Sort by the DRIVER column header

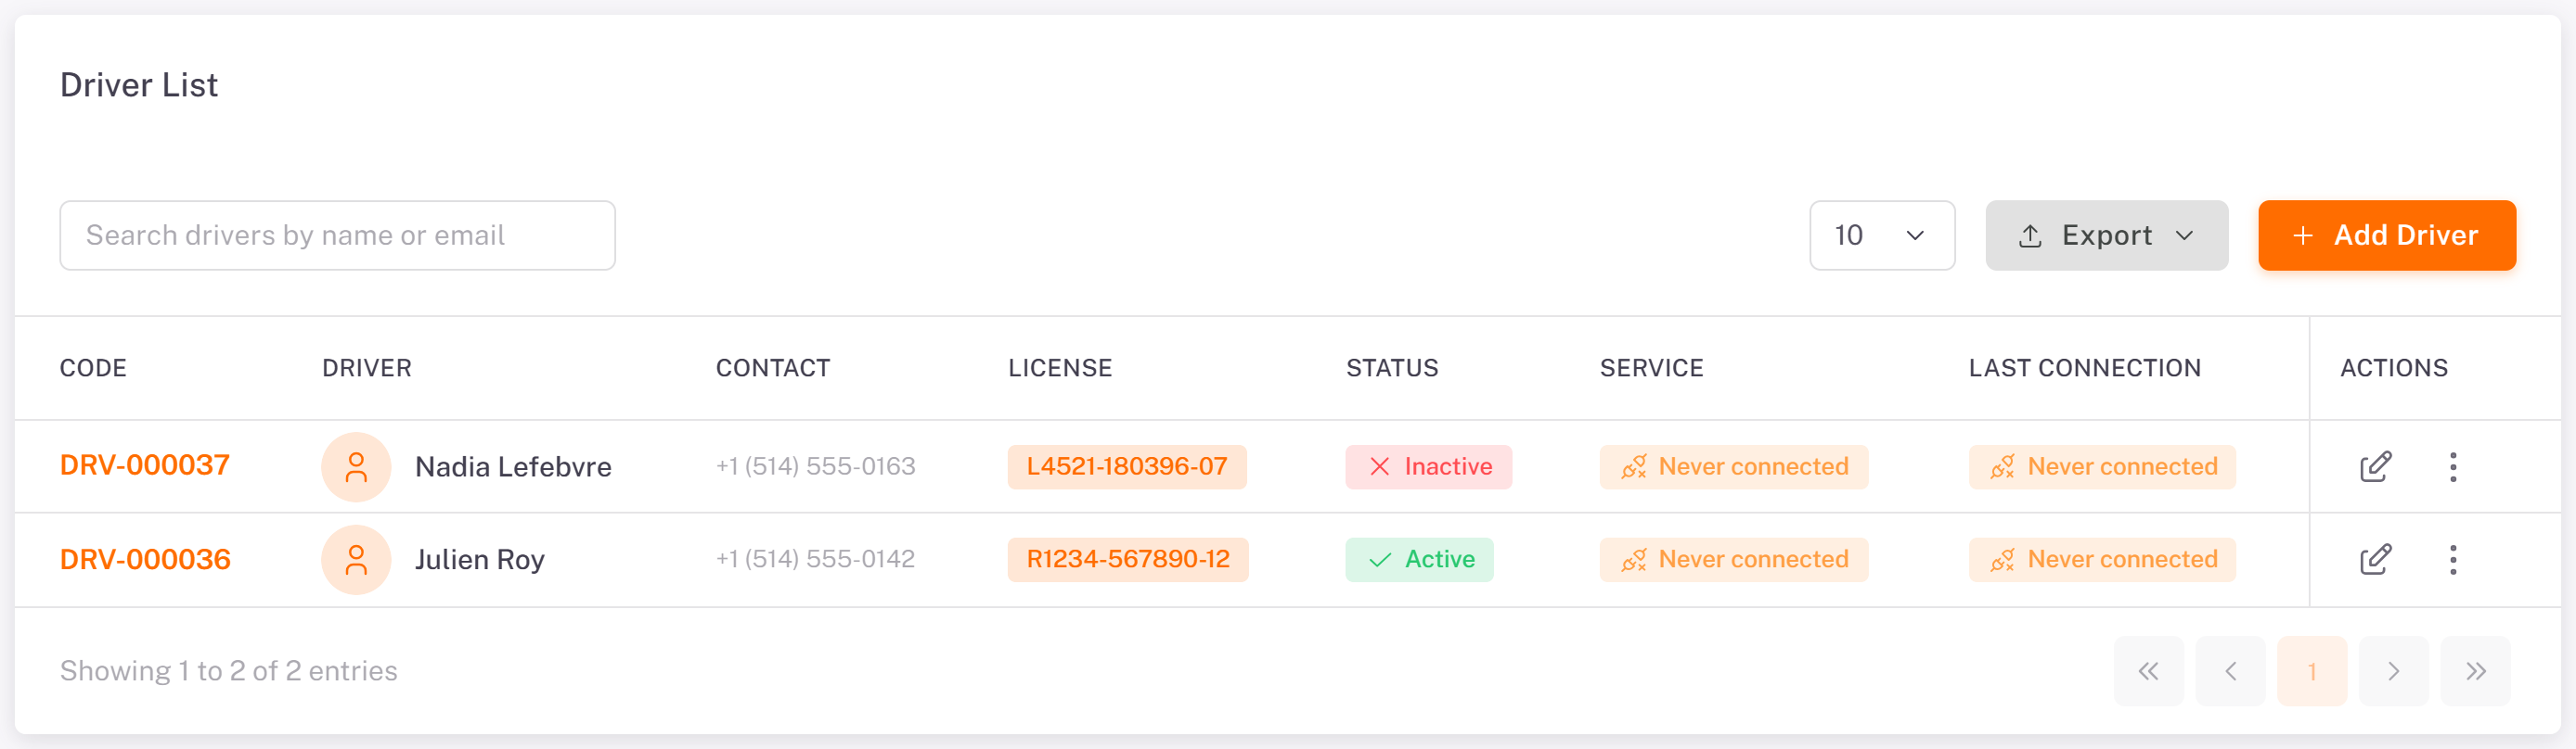coord(367,367)
